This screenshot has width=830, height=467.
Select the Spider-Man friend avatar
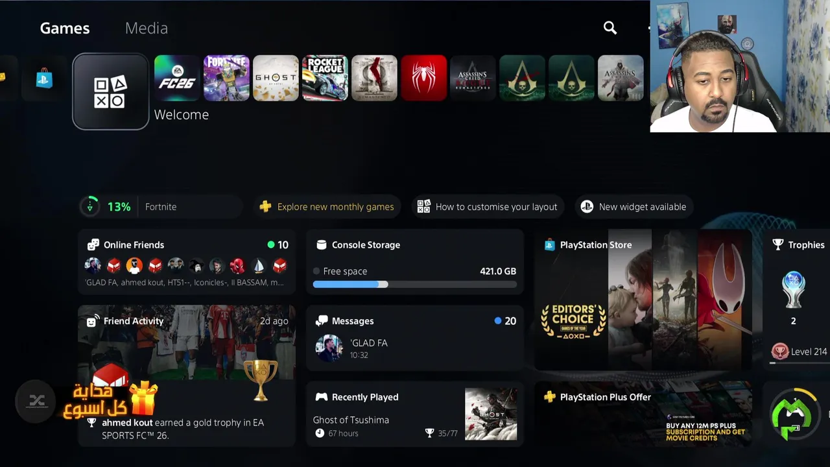tap(238, 265)
